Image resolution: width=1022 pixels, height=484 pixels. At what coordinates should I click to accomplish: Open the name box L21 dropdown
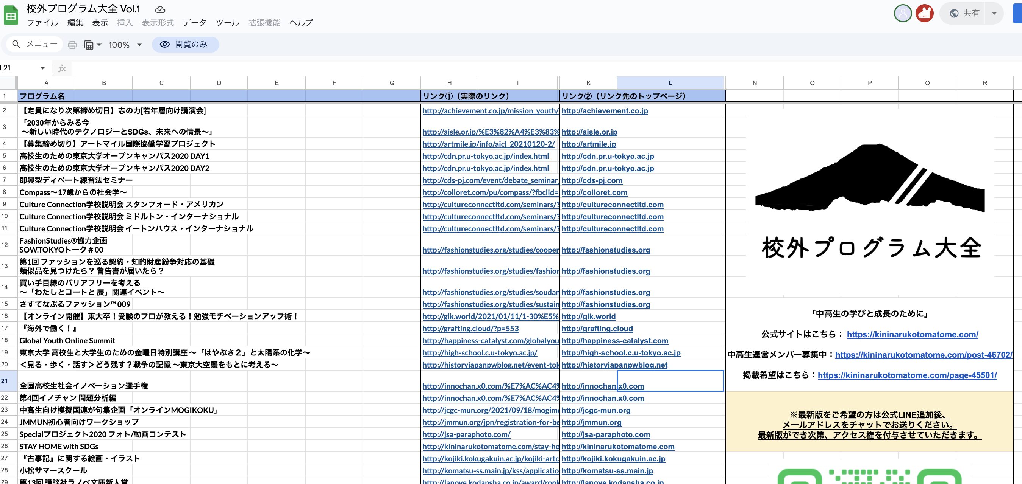tap(42, 68)
